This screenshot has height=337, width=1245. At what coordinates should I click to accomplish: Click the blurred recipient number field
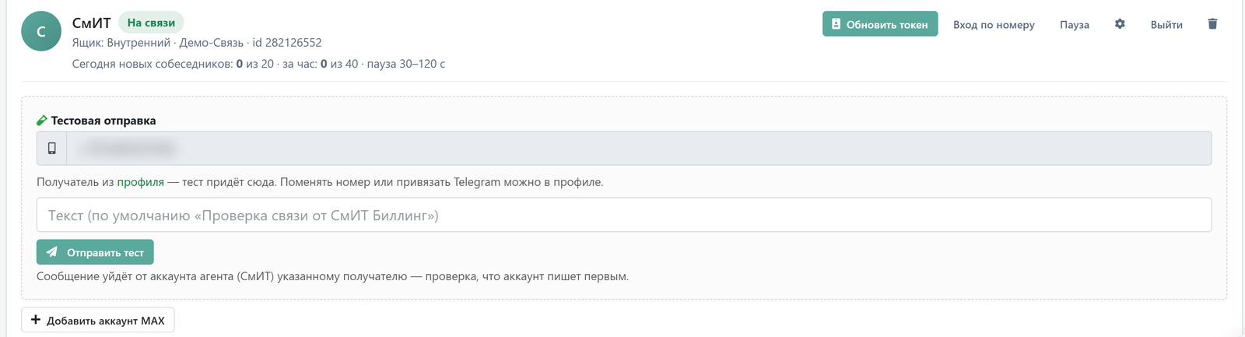point(639,148)
